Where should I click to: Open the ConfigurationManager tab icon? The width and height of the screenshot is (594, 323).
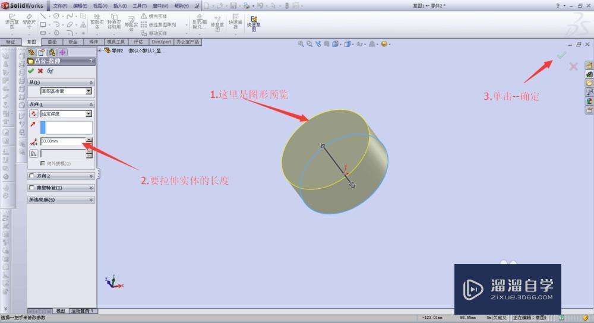[x=52, y=52]
